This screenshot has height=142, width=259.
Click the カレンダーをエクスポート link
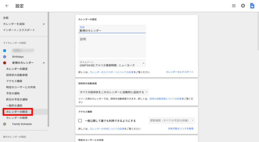(179, 72)
